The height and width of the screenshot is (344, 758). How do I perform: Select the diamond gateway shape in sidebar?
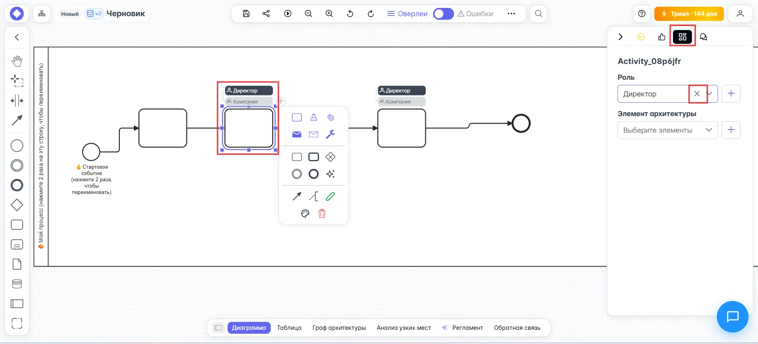pos(17,205)
